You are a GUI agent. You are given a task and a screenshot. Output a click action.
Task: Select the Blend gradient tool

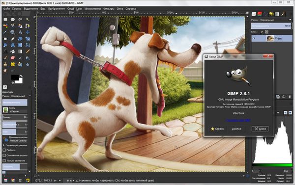[20, 52]
